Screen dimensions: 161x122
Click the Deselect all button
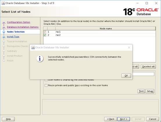(x=148, y=67)
